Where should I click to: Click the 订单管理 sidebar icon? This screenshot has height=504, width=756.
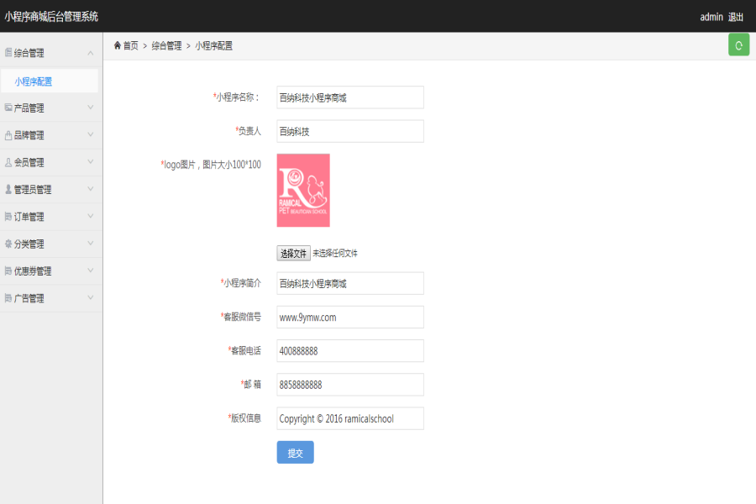[x=8, y=217]
